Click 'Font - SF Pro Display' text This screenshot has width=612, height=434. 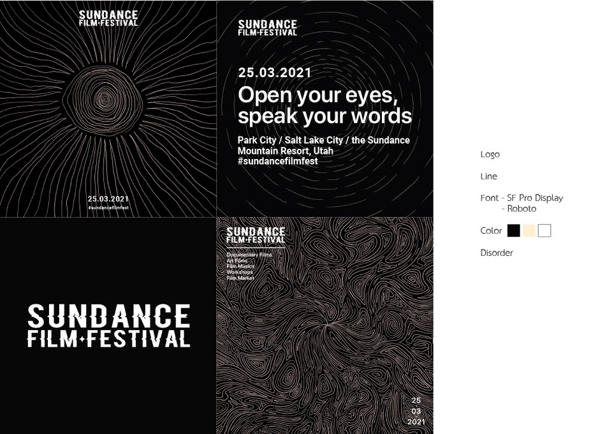pos(522,198)
